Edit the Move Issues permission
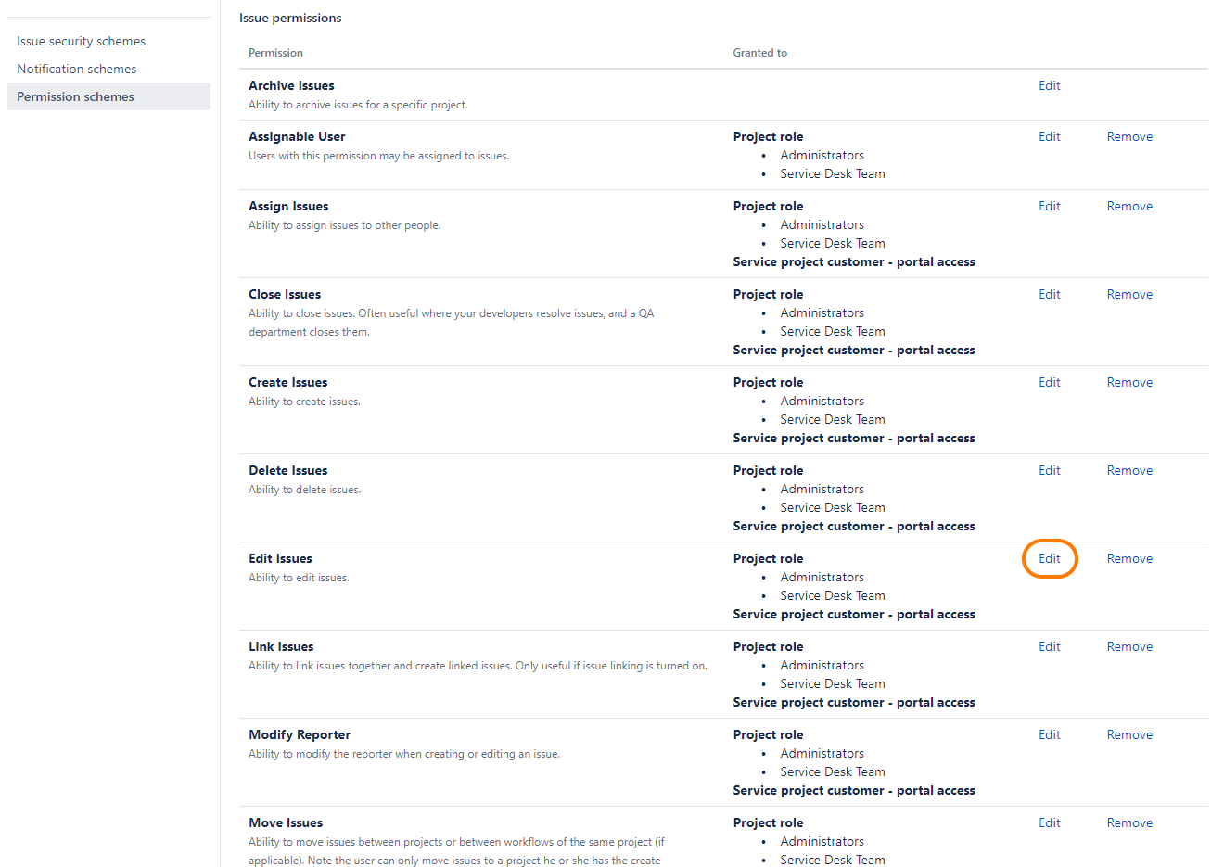Image resolution: width=1224 pixels, height=867 pixels. pyautogui.click(x=1049, y=822)
